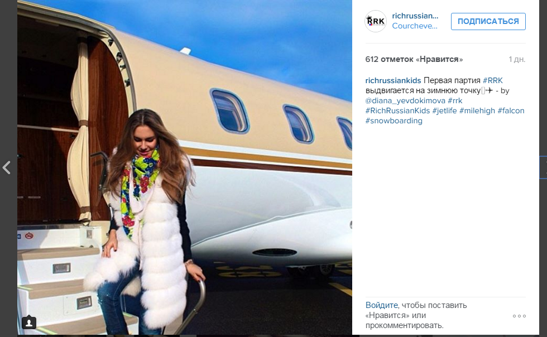Open the richrussian... profile name link
This screenshot has height=337, width=547.
(x=415, y=16)
